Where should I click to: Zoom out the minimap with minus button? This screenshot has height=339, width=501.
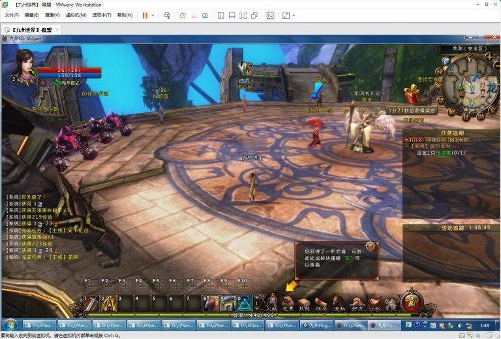click(498, 65)
